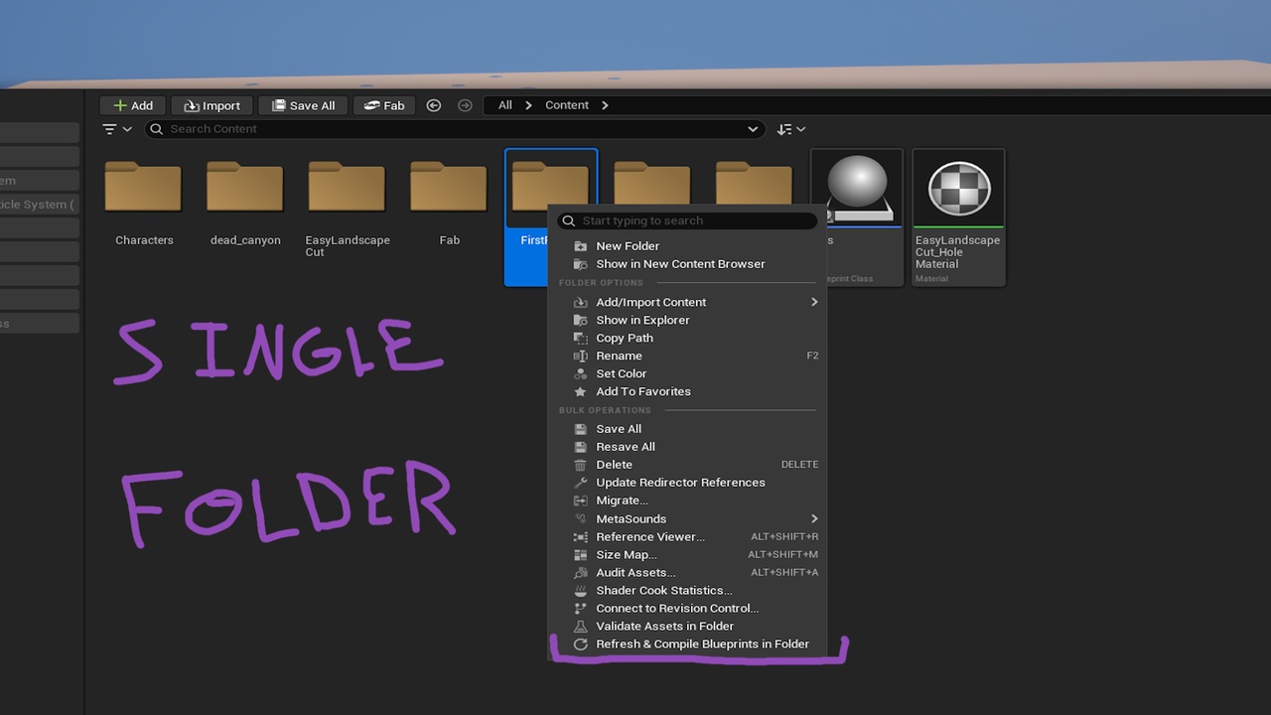The height and width of the screenshot is (715, 1271).
Task: Click the Audit Assets... icon entry
Action: pos(687,573)
